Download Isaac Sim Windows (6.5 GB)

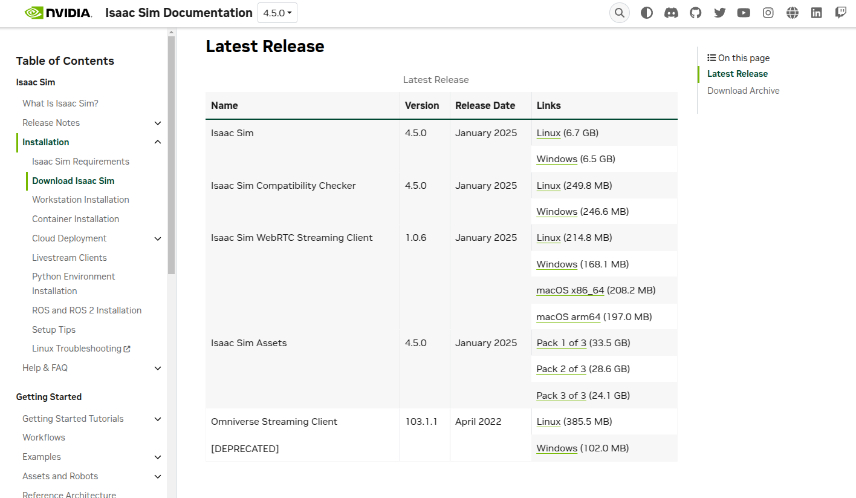[557, 159]
